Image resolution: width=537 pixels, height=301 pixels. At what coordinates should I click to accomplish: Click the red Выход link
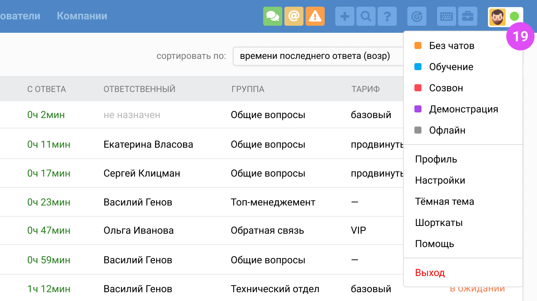coord(430,273)
